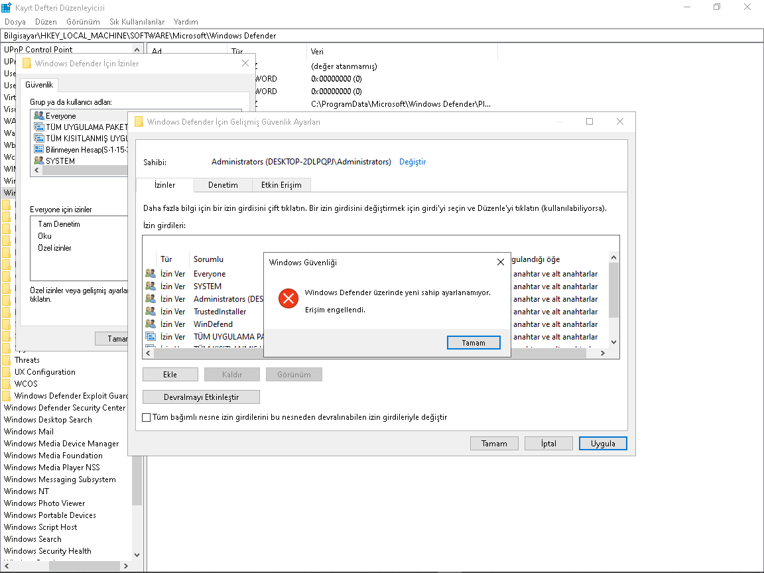
Task: Select Windows Media Player NSS key
Action: (52, 468)
